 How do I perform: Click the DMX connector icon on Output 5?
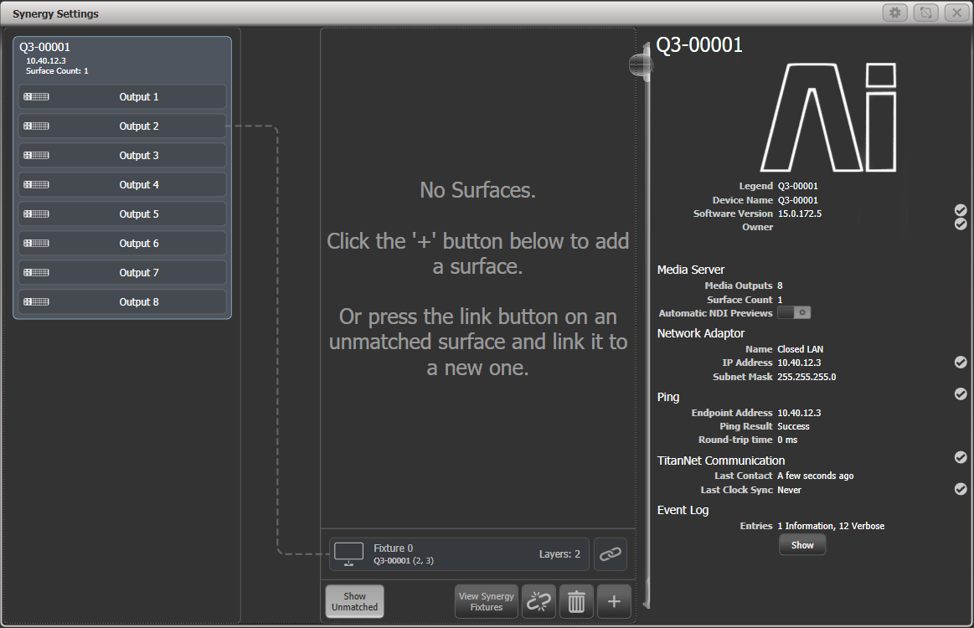[x=36, y=214]
